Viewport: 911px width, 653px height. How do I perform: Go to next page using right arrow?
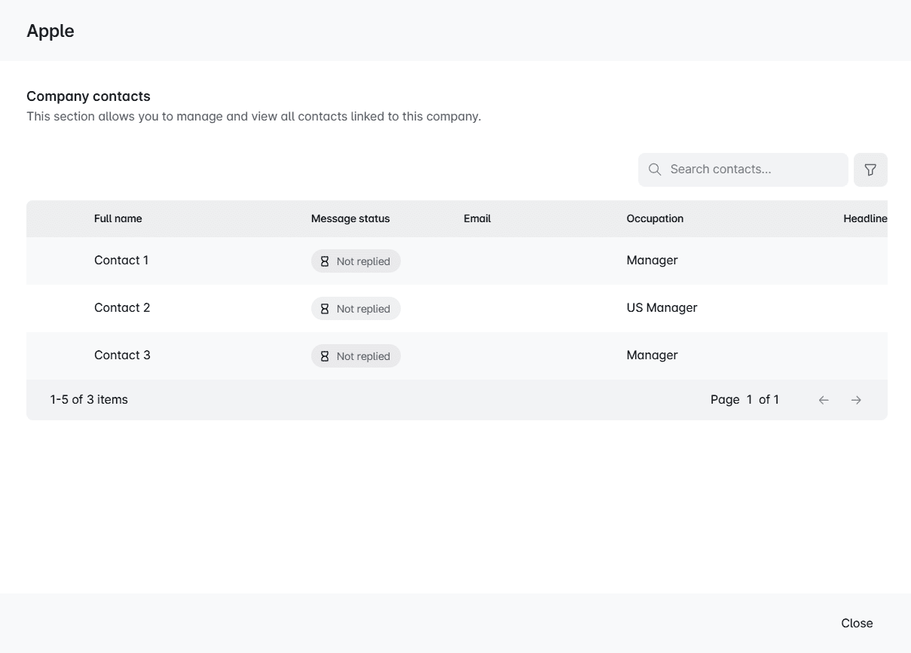pyautogui.click(x=856, y=400)
